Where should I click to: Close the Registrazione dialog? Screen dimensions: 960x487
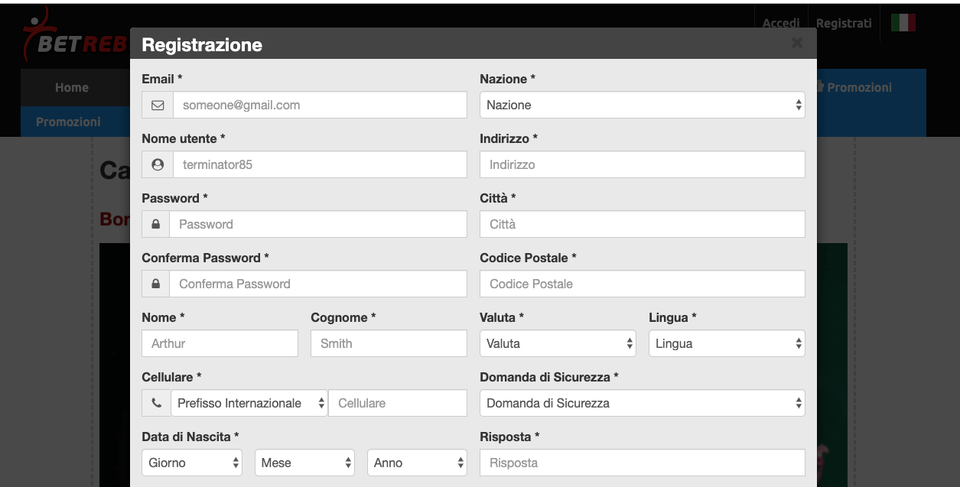tap(797, 43)
